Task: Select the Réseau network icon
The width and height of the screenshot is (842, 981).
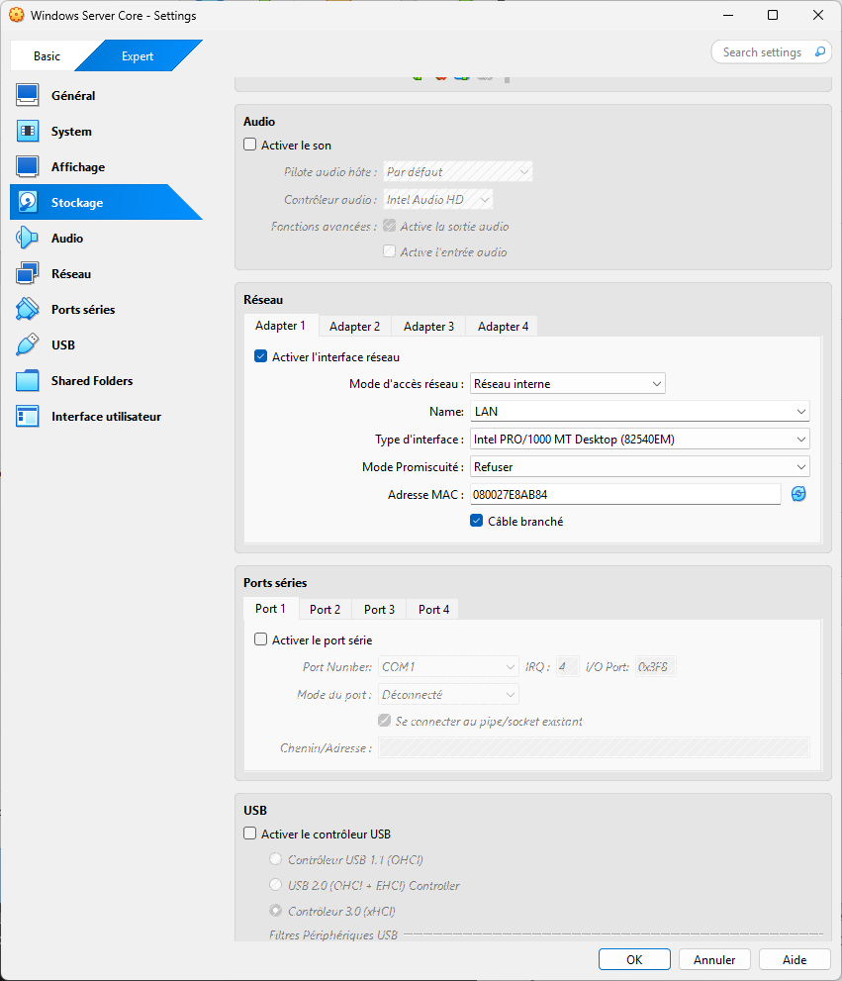Action: [28, 273]
